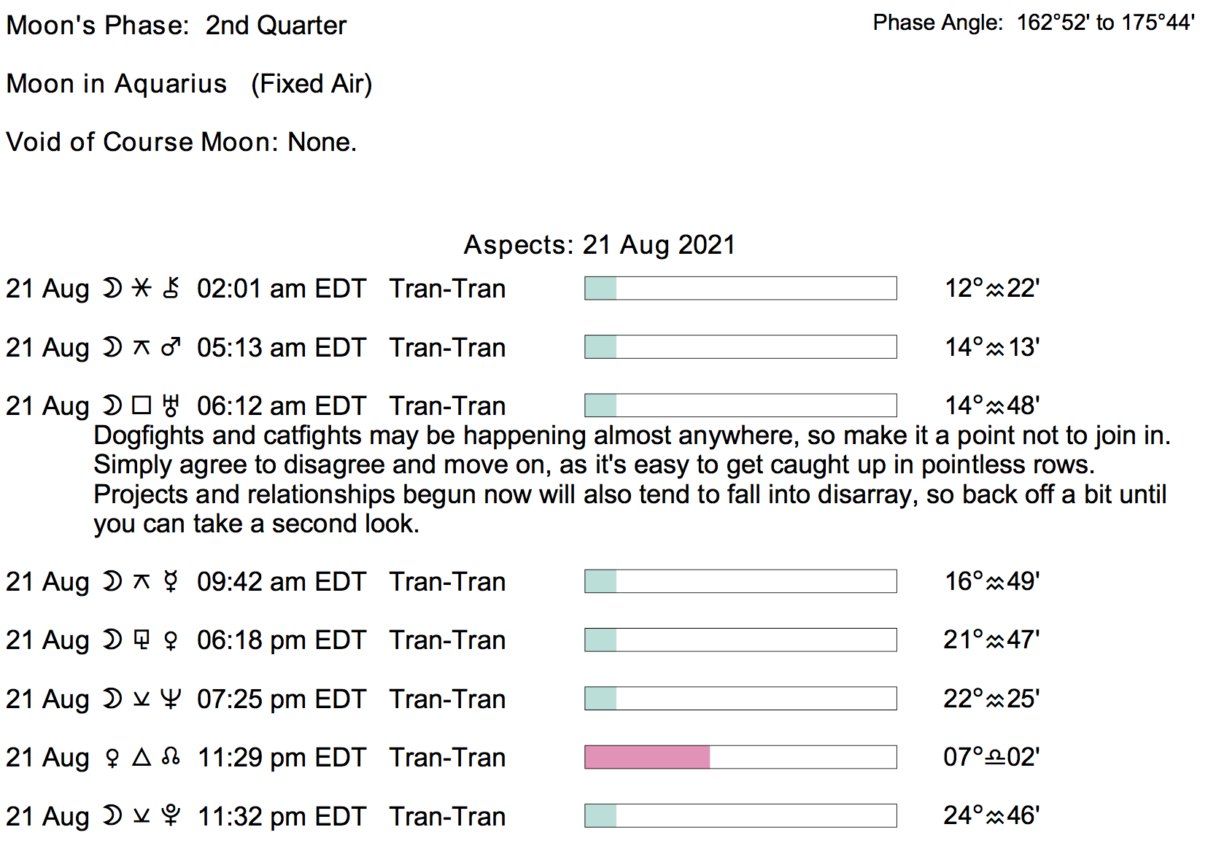Click the Neptune trident in the 07:25 pm row
The height and width of the screenshot is (862, 1208).
[171, 699]
